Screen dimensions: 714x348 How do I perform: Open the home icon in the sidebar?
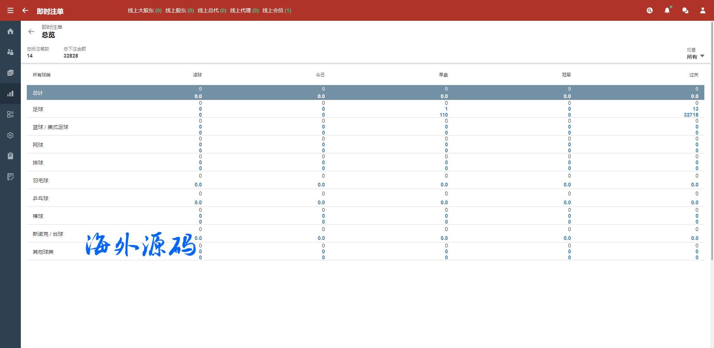[10, 32]
